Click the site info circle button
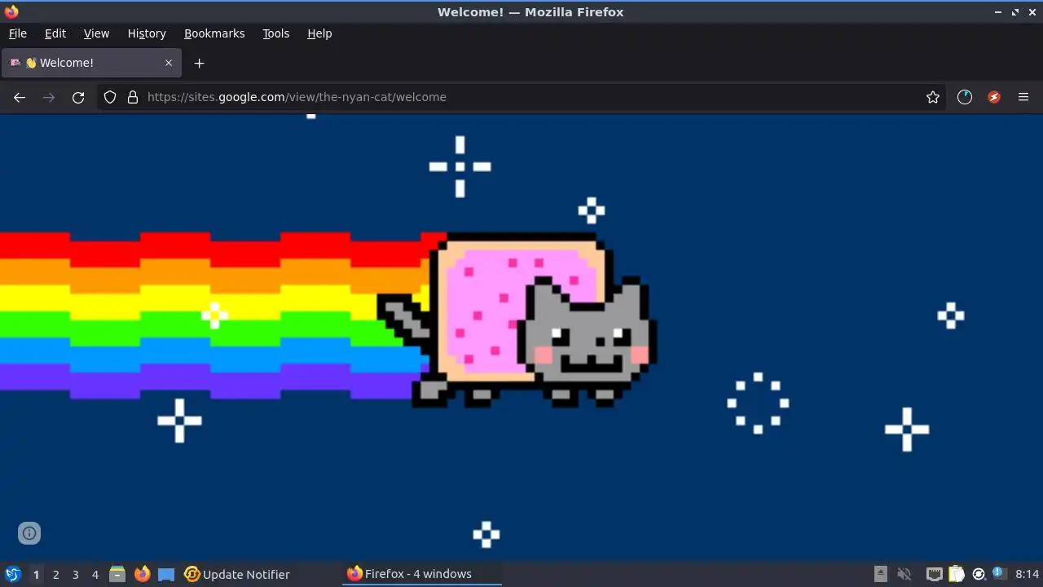This screenshot has width=1043, height=587. tap(29, 534)
